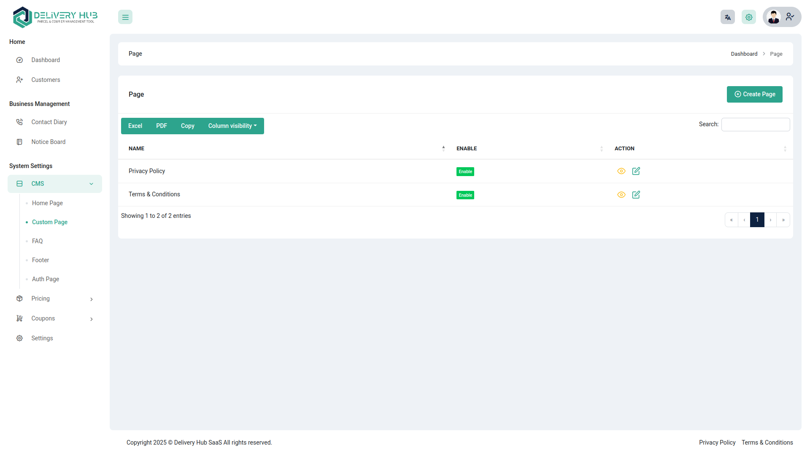
Task: Open settings via the gear icon in header
Action: [x=749, y=17]
